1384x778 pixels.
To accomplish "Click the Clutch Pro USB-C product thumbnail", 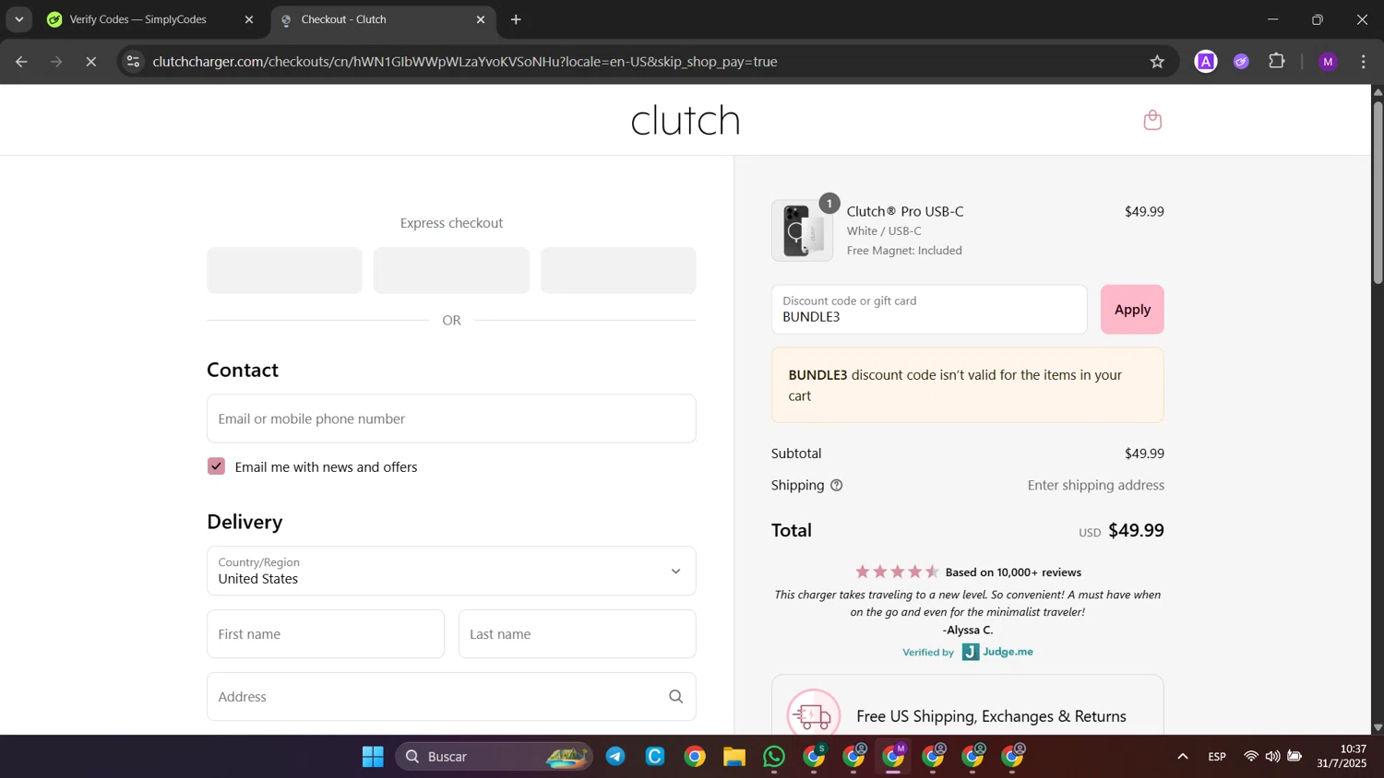I will point(802,230).
